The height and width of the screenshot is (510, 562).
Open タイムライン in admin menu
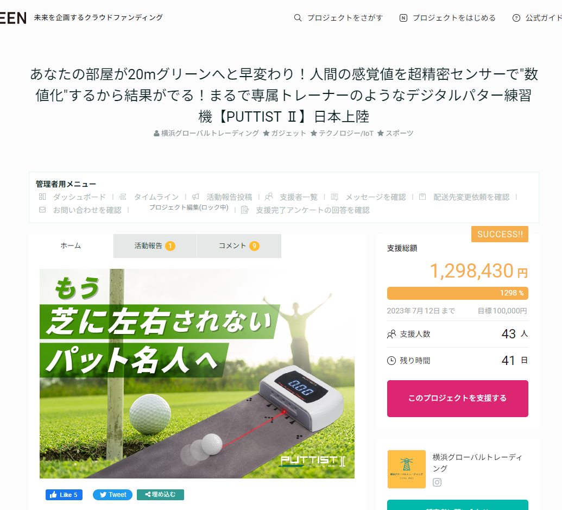(156, 197)
